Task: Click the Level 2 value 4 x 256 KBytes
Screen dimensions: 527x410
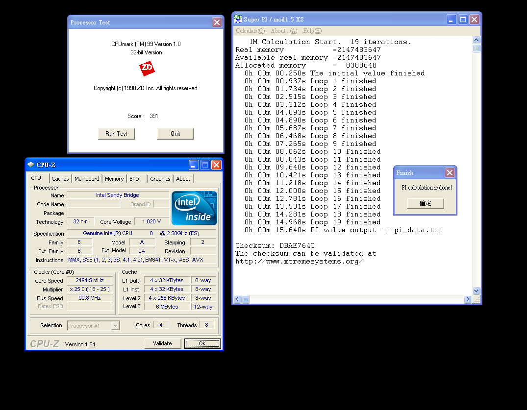Action: 167,298
